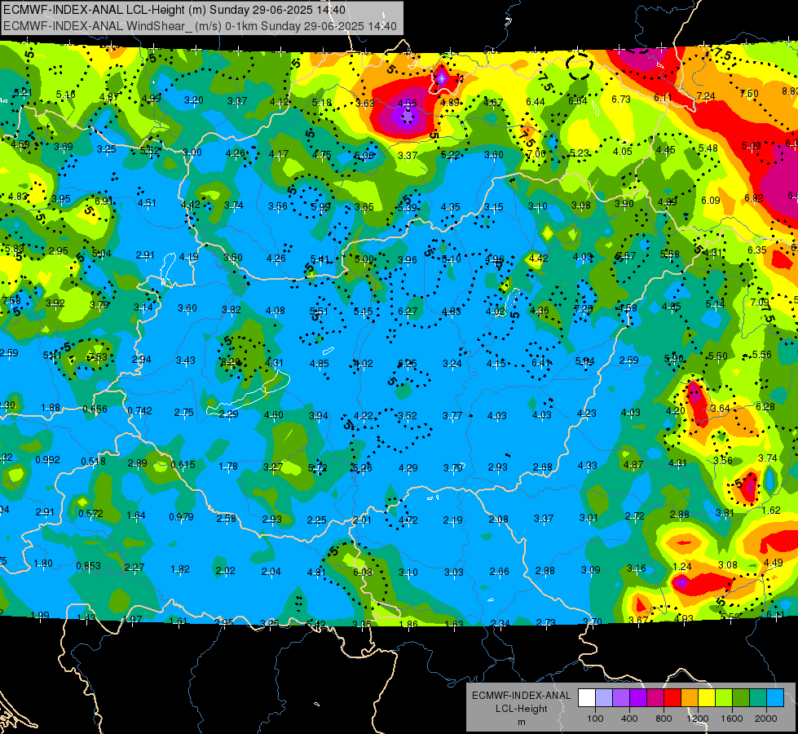Click the wind shear value '4.60'

pyautogui.click(x=273, y=415)
